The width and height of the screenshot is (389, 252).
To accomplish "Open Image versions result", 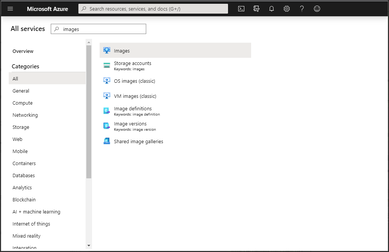I will [x=175, y=126].
